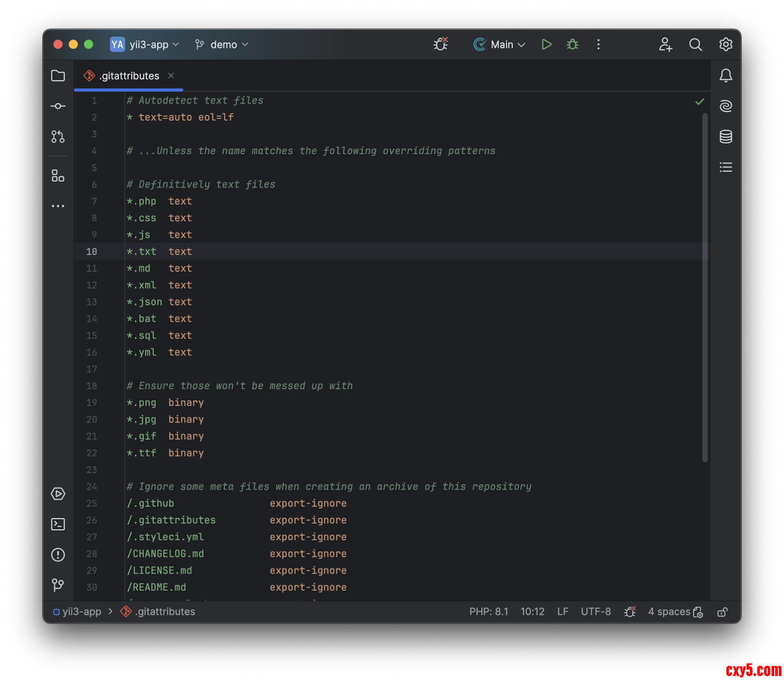
Task: Open the Commit tool window
Action: point(58,106)
